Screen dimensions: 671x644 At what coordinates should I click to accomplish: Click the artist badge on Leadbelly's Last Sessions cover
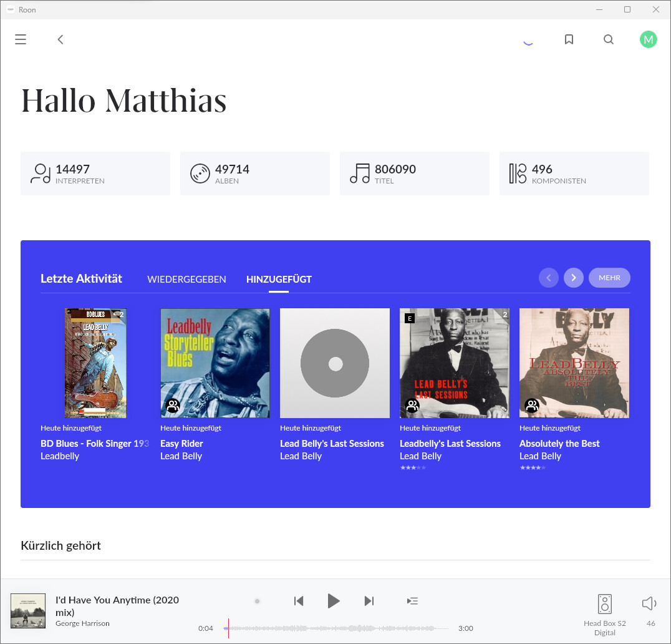click(x=413, y=406)
